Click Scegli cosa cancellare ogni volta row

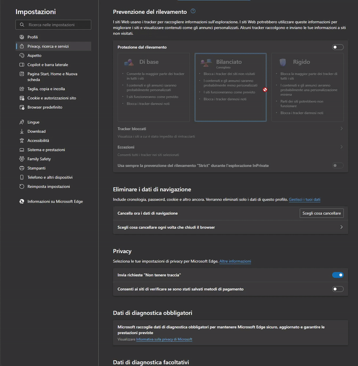coord(230,227)
